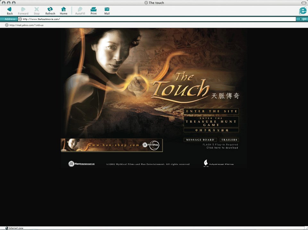Click the Mythical Films logo

click(218, 163)
